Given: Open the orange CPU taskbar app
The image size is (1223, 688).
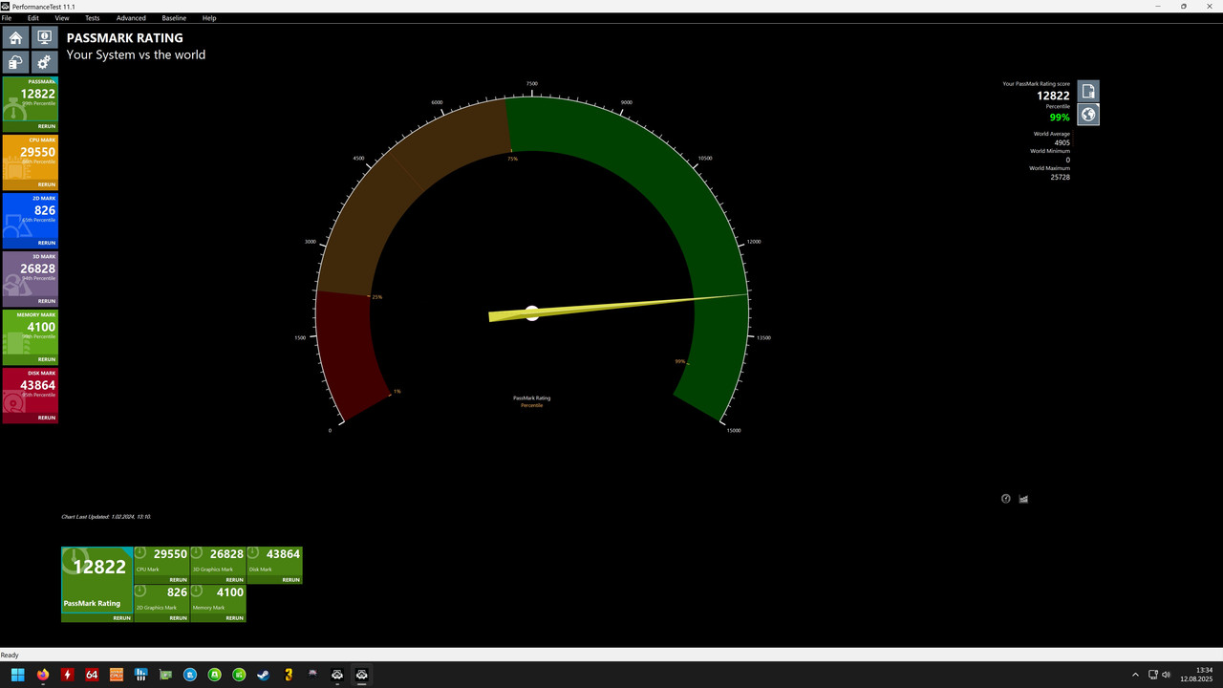Looking at the screenshot, I should (x=117, y=675).
